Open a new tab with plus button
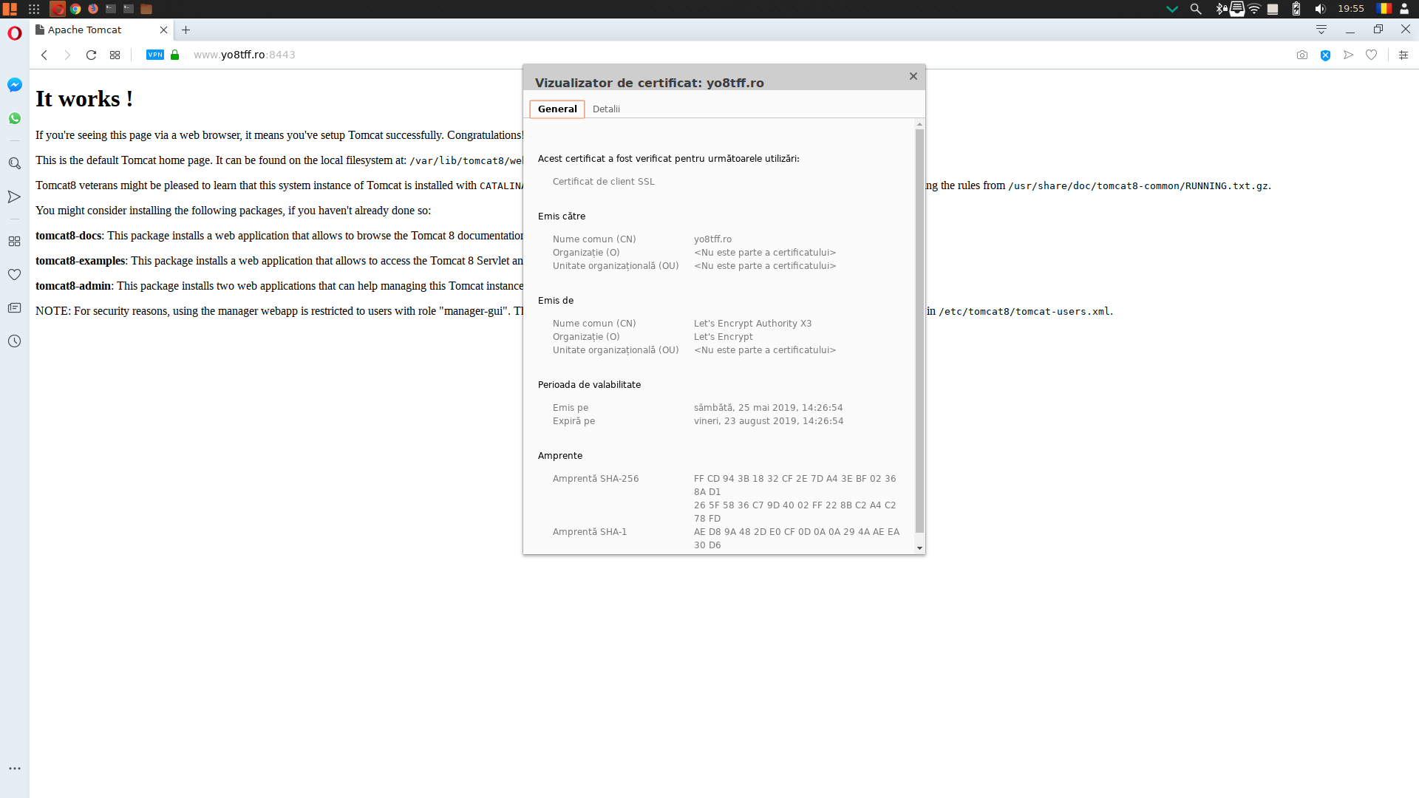The image size is (1419, 798). [x=186, y=30]
